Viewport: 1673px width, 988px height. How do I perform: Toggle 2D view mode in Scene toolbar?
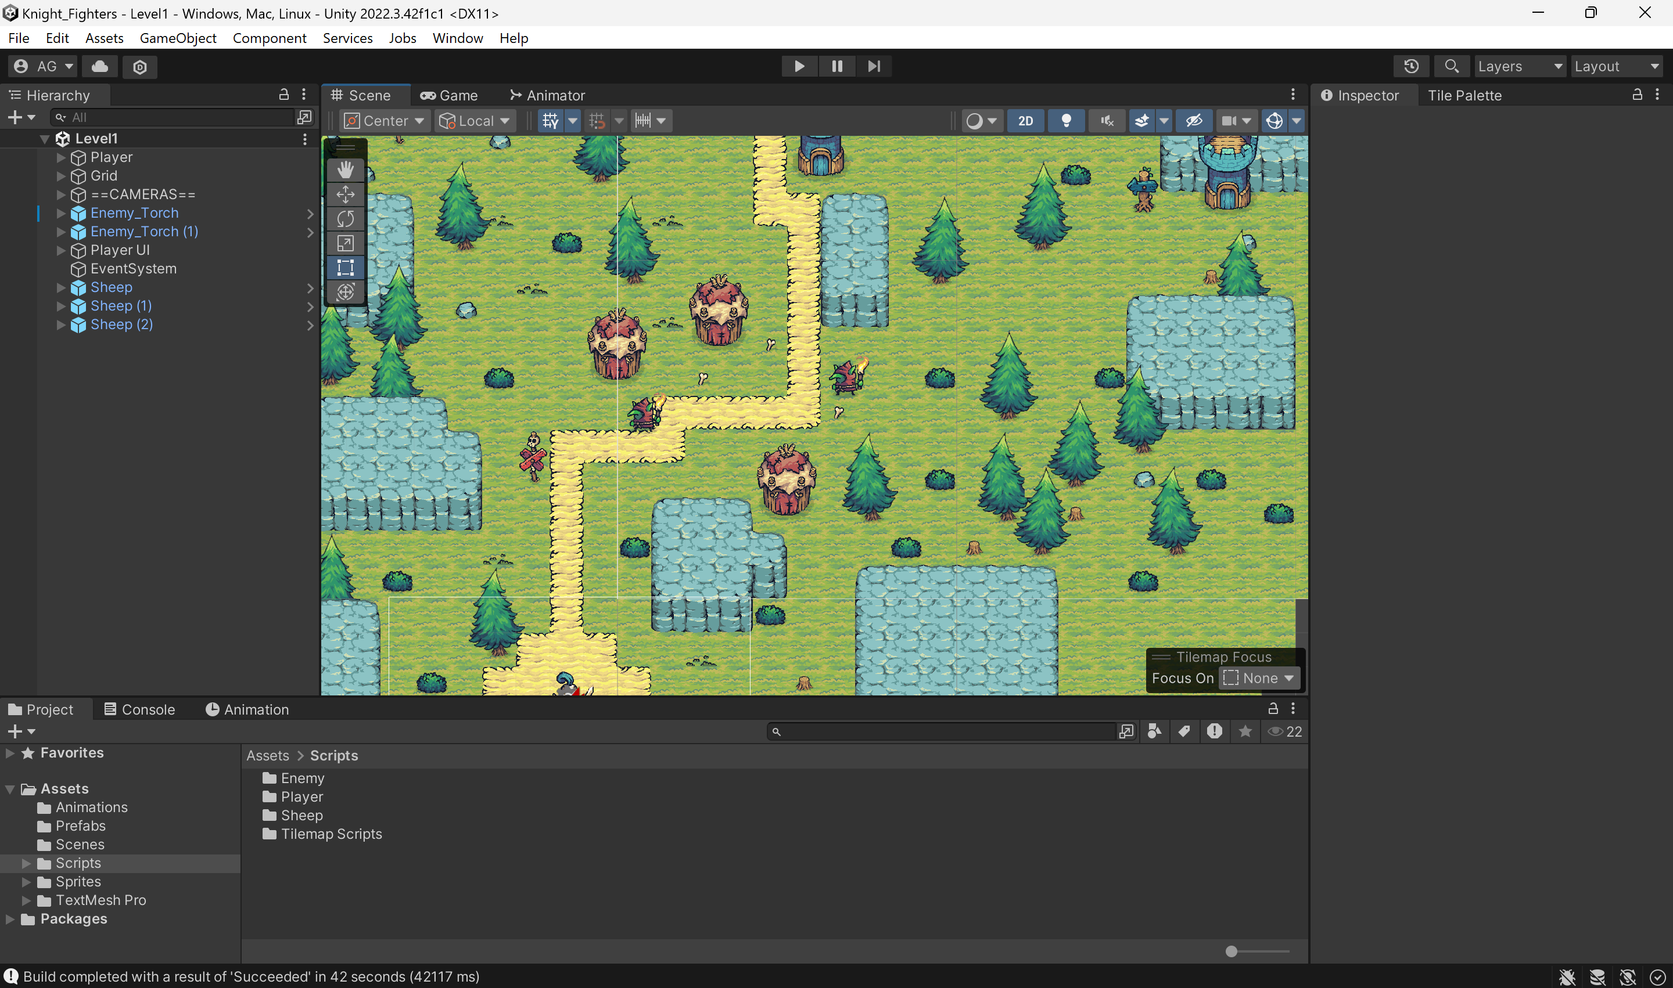1025,121
